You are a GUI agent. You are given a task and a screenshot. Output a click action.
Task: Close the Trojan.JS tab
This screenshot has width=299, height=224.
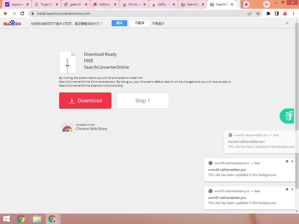click(x=57, y=4)
